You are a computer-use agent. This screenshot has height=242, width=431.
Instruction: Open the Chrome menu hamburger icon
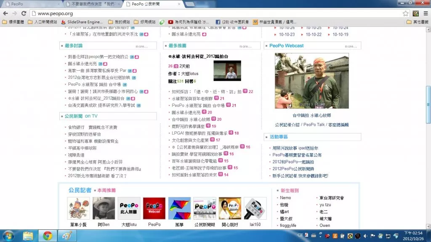click(426, 13)
